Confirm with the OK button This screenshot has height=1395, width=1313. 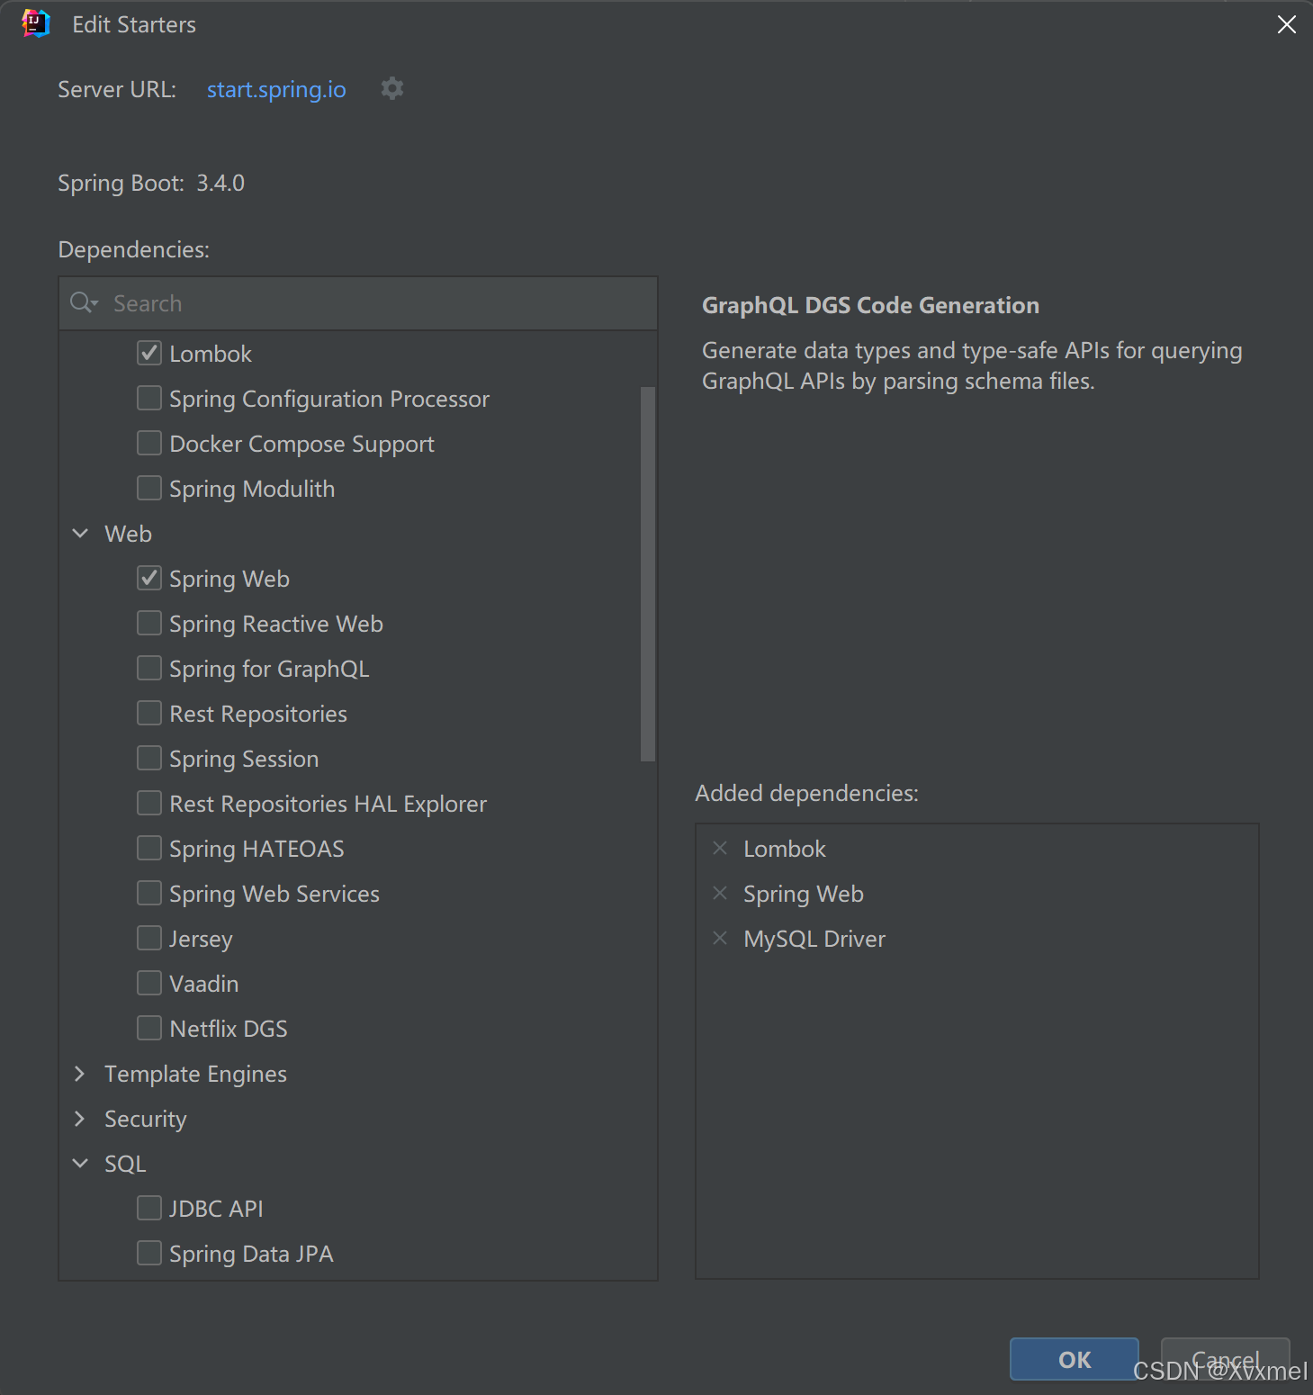(x=1075, y=1359)
